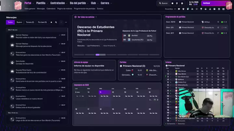234x131 pixels.
Task: Expand the Favoritos dropdown
Action: (x=170, y=9)
